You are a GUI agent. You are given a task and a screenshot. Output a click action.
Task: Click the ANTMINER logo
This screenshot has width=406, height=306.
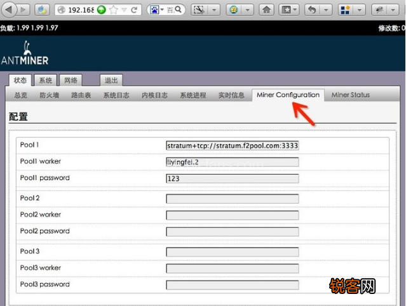tap(25, 53)
